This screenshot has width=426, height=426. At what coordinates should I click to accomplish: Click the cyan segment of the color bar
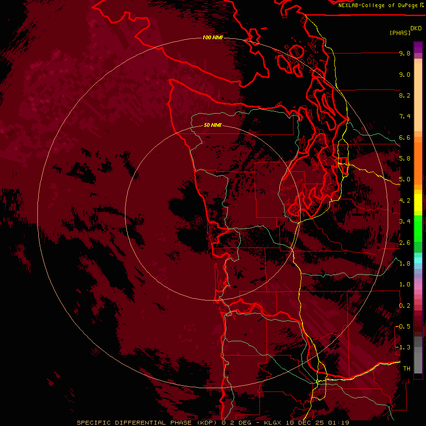click(x=418, y=260)
